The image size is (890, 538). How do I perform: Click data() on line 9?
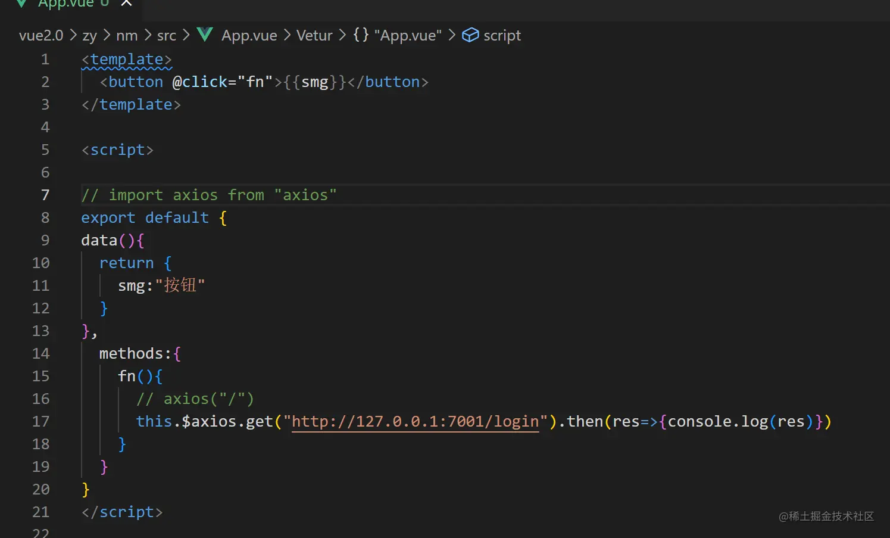coord(108,241)
